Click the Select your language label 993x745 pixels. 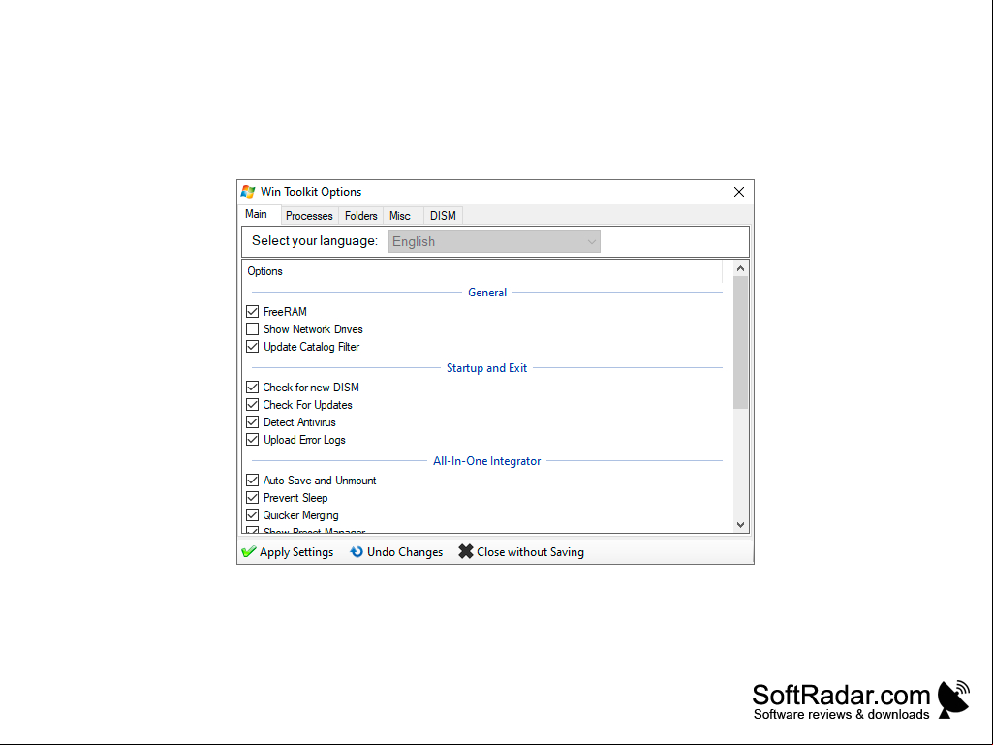pos(315,240)
